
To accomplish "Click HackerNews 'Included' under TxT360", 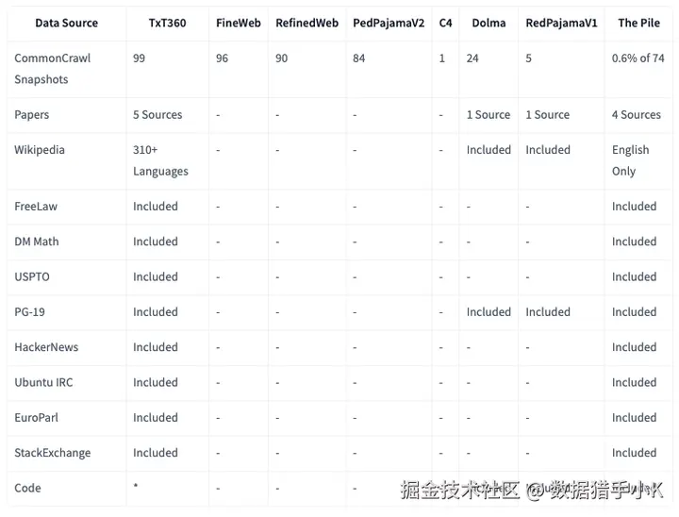I will click(x=156, y=347).
